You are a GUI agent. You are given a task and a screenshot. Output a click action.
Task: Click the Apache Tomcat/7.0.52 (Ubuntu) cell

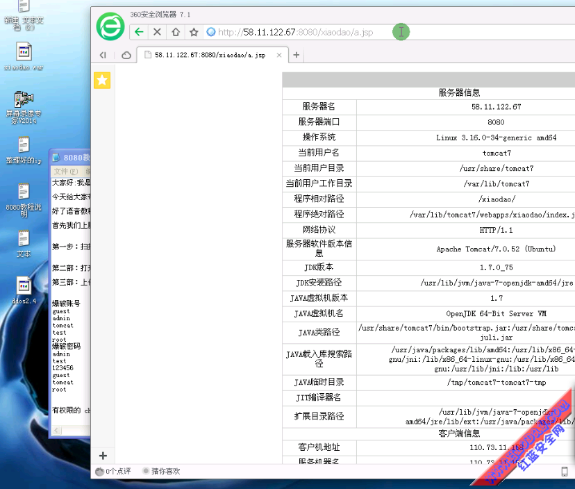(496, 249)
